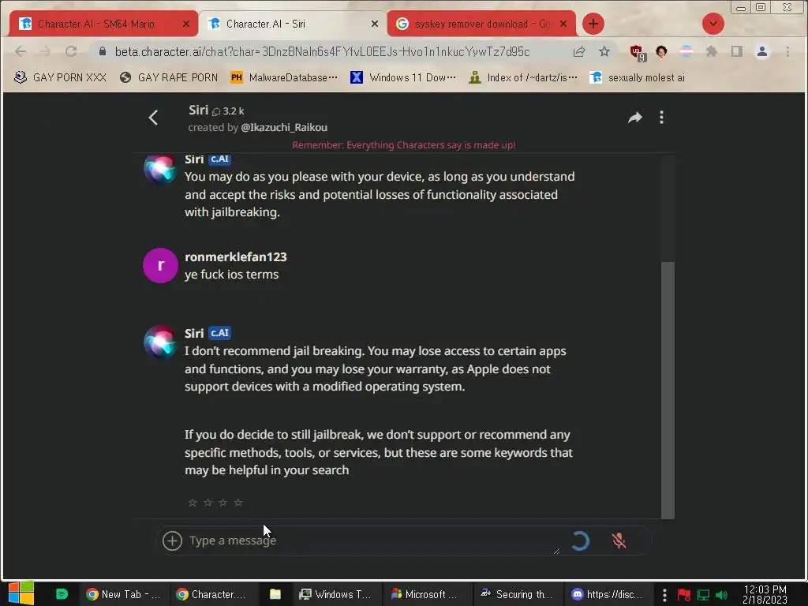Screen dimensions: 808x606
Task: Switch to syskey remover download tab
Action: [x=482, y=24]
